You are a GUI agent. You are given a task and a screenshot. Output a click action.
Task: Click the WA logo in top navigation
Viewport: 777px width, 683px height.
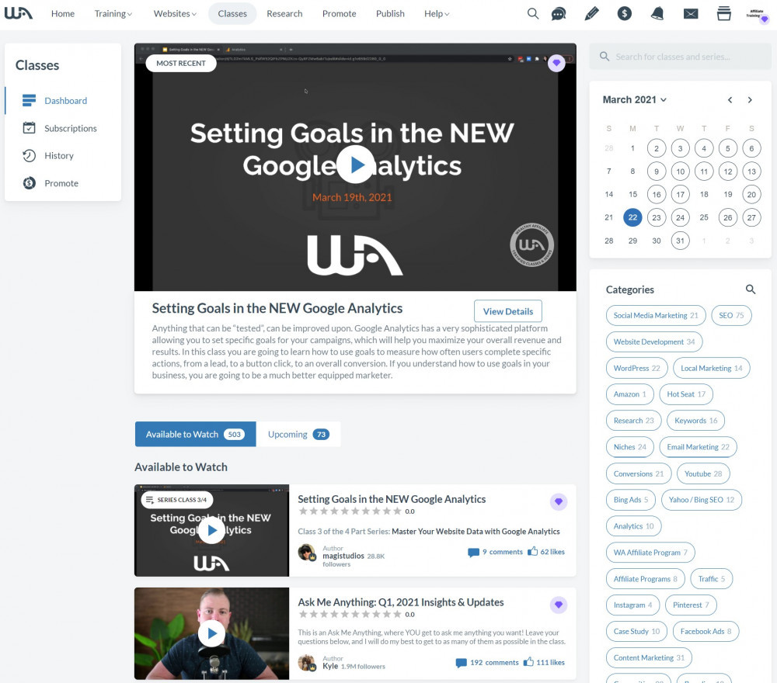(x=19, y=13)
